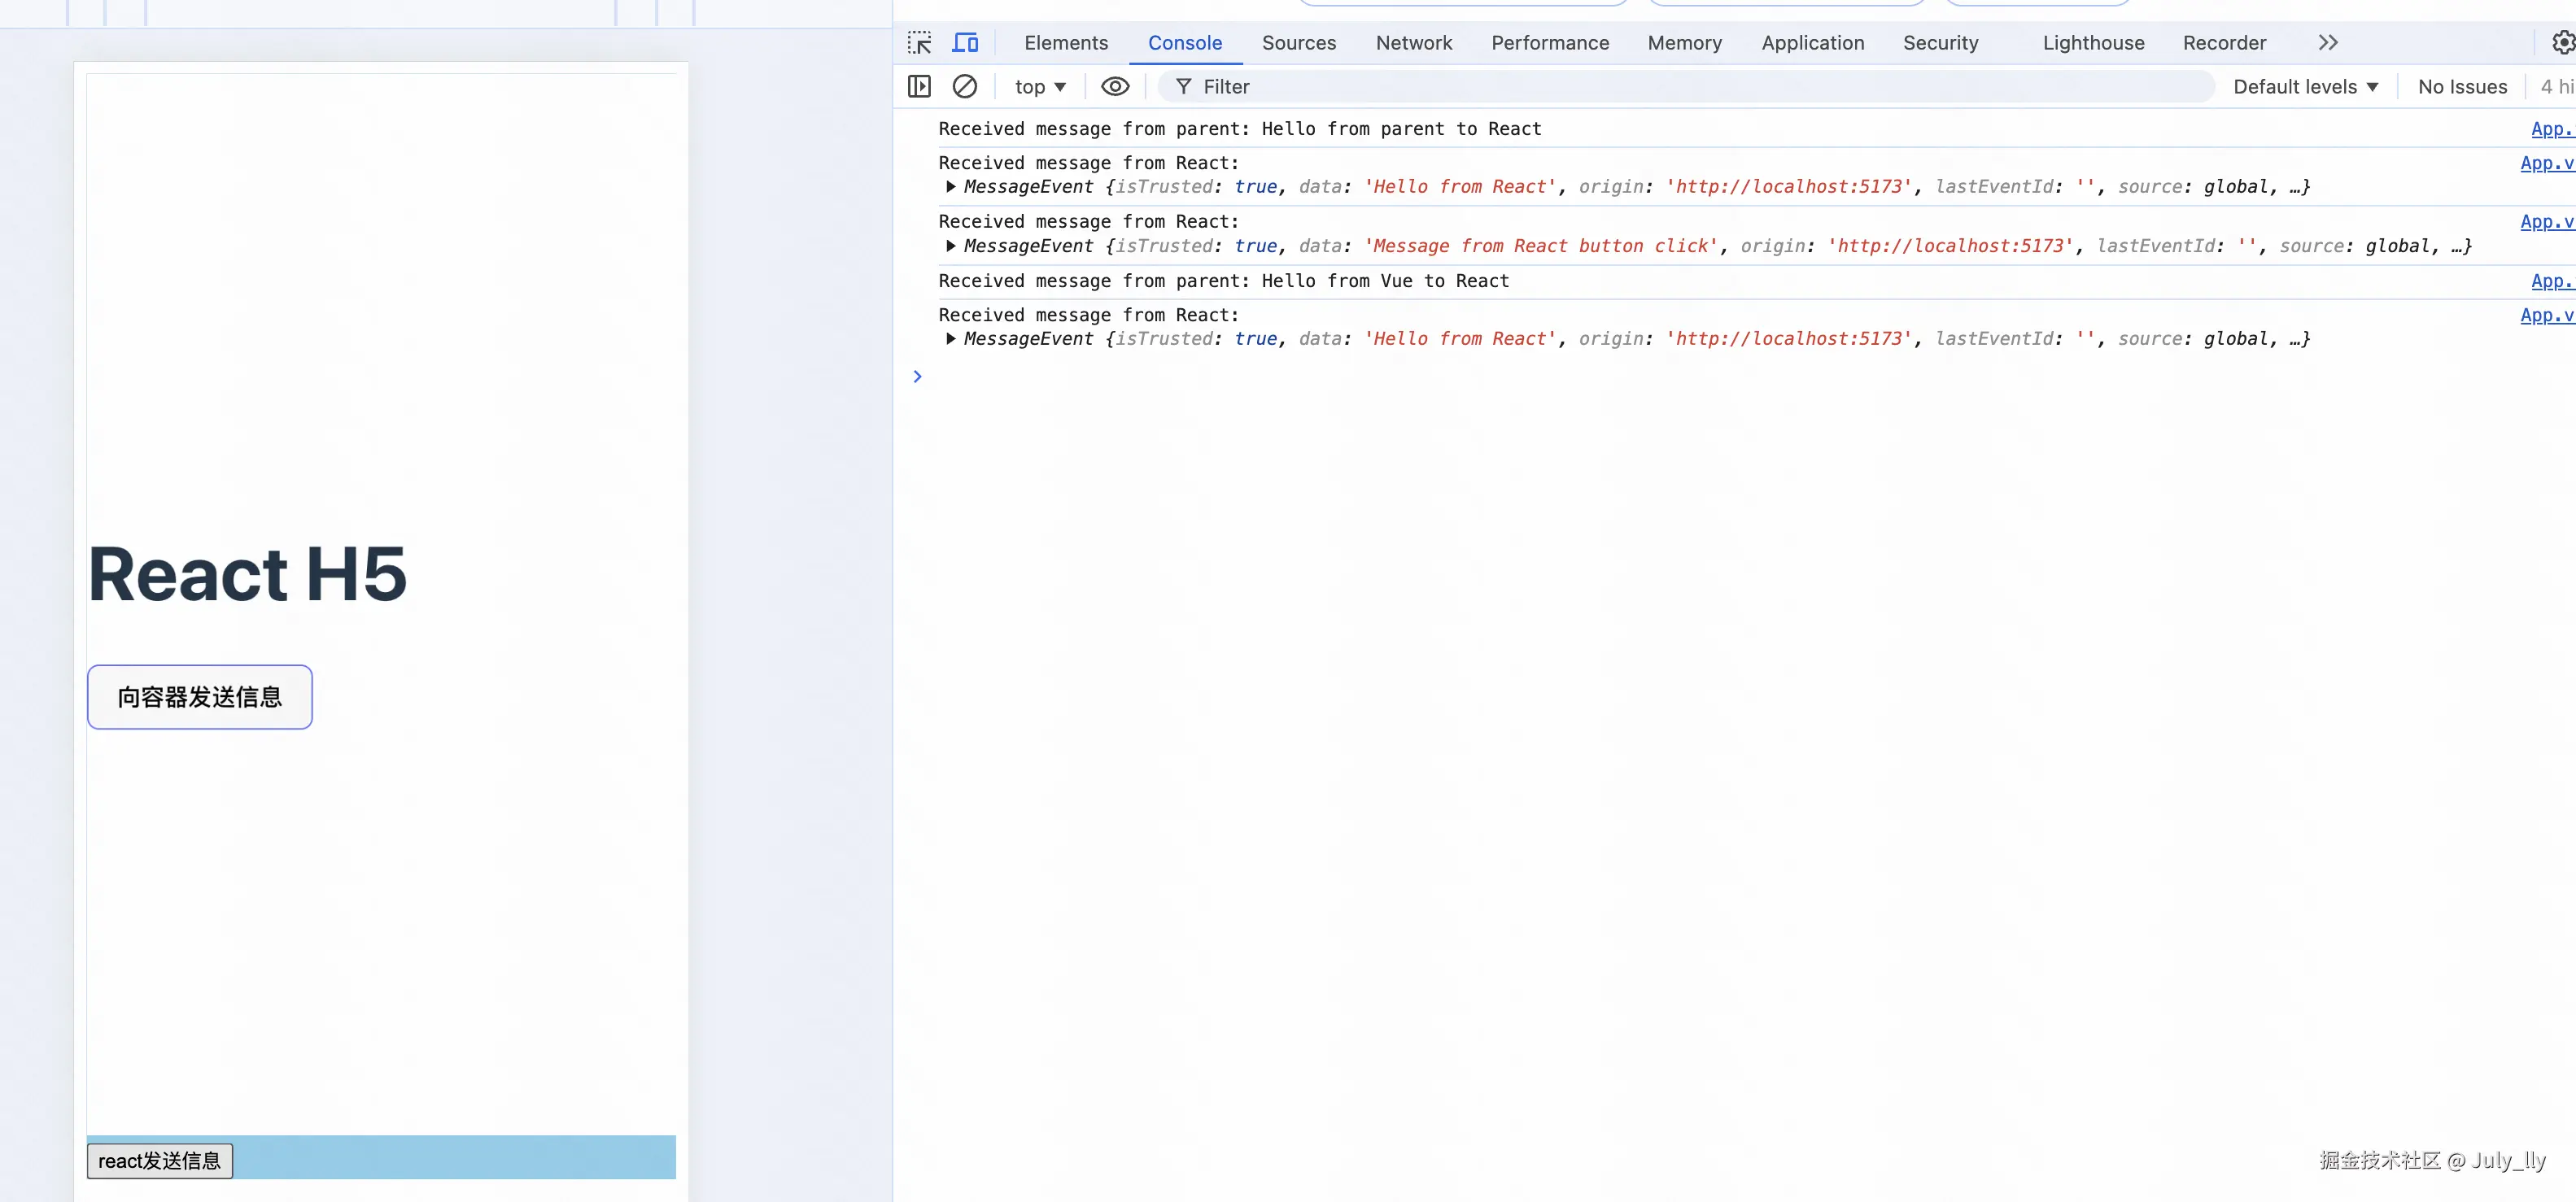Open the Elements tab
Image resolution: width=2576 pixels, height=1202 pixels.
tap(1066, 43)
